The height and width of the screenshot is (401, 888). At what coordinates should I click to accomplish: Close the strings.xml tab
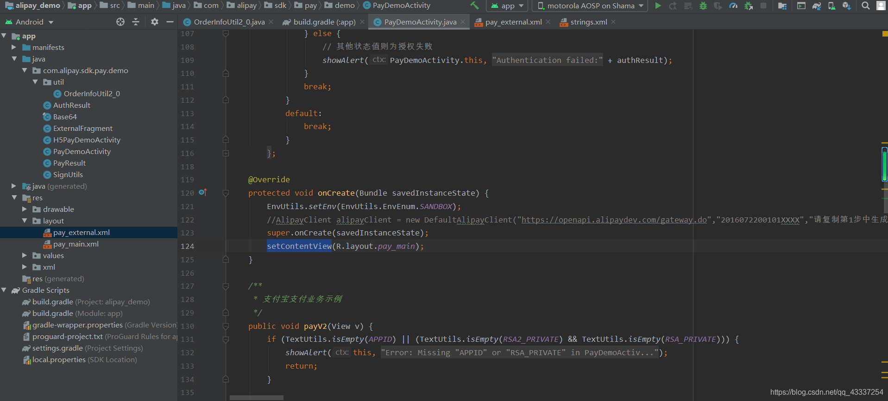click(613, 22)
